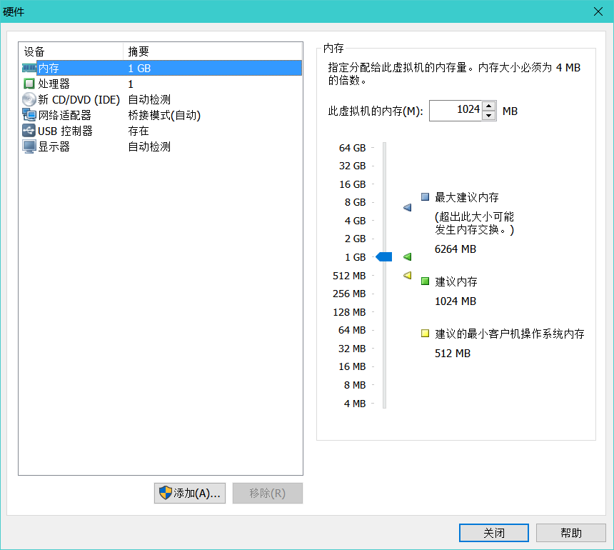
Task: Select the 显示器 monitor icon
Action: 29,146
